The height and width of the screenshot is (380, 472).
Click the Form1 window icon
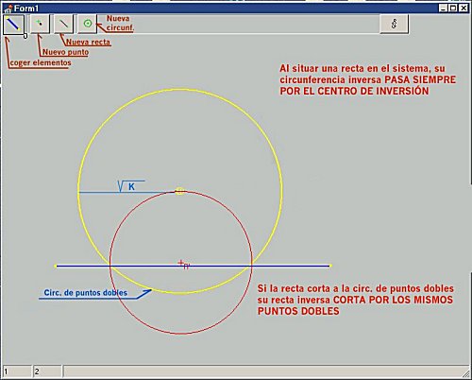(8, 9)
